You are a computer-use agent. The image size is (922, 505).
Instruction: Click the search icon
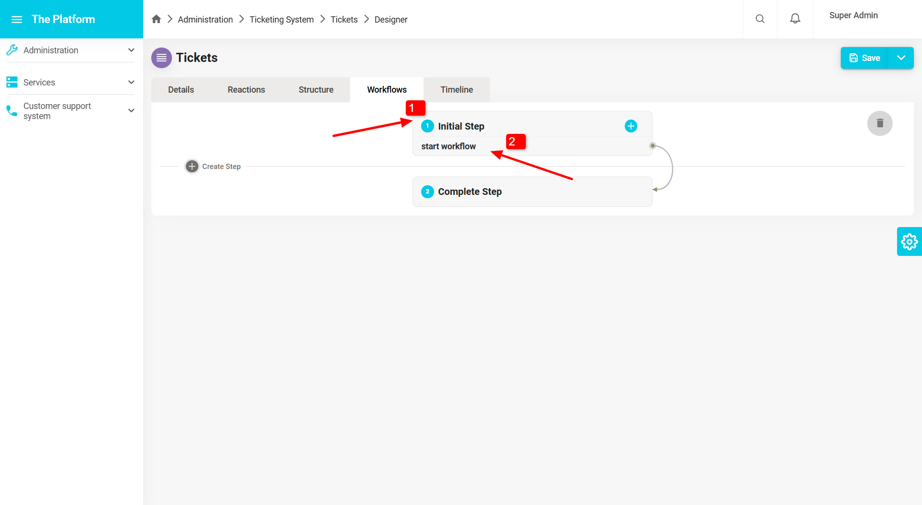point(760,19)
